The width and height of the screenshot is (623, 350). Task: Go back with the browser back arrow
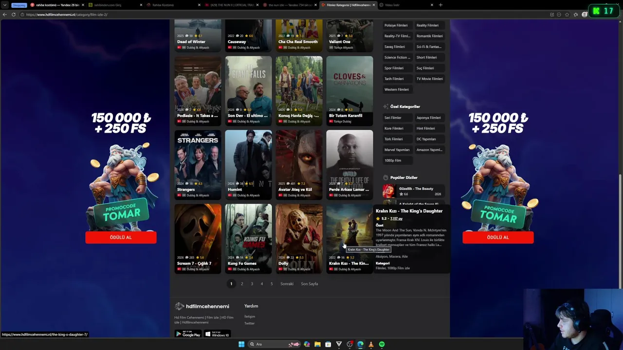click(x=4, y=15)
